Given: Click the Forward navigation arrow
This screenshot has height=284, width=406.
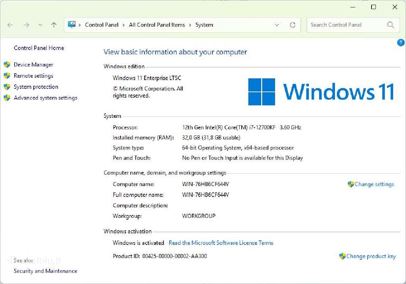Looking at the screenshot, I should click(26, 25).
